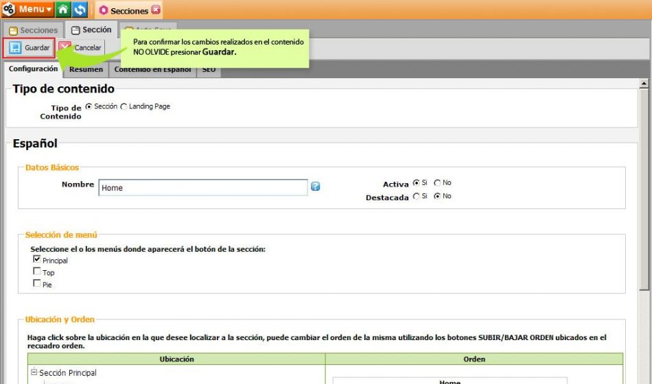Open the Configuración tab

(x=33, y=69)
